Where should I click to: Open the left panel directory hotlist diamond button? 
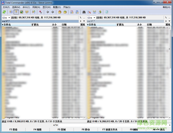[x=81, y=21]
